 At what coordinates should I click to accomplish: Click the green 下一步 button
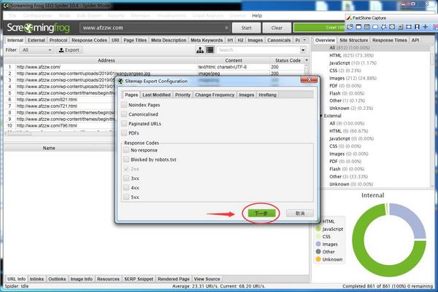point(262,213)
